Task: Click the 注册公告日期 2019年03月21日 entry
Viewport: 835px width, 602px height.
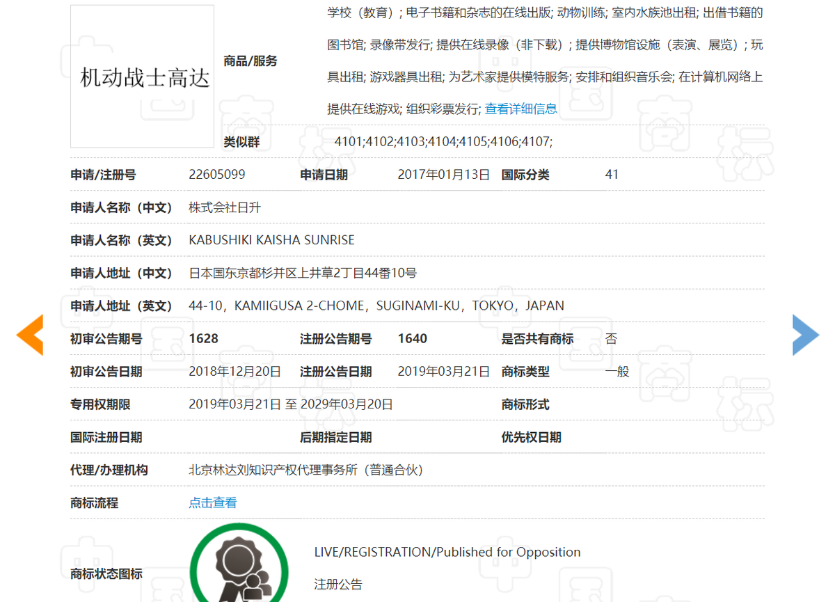Action: coord(443,371)
